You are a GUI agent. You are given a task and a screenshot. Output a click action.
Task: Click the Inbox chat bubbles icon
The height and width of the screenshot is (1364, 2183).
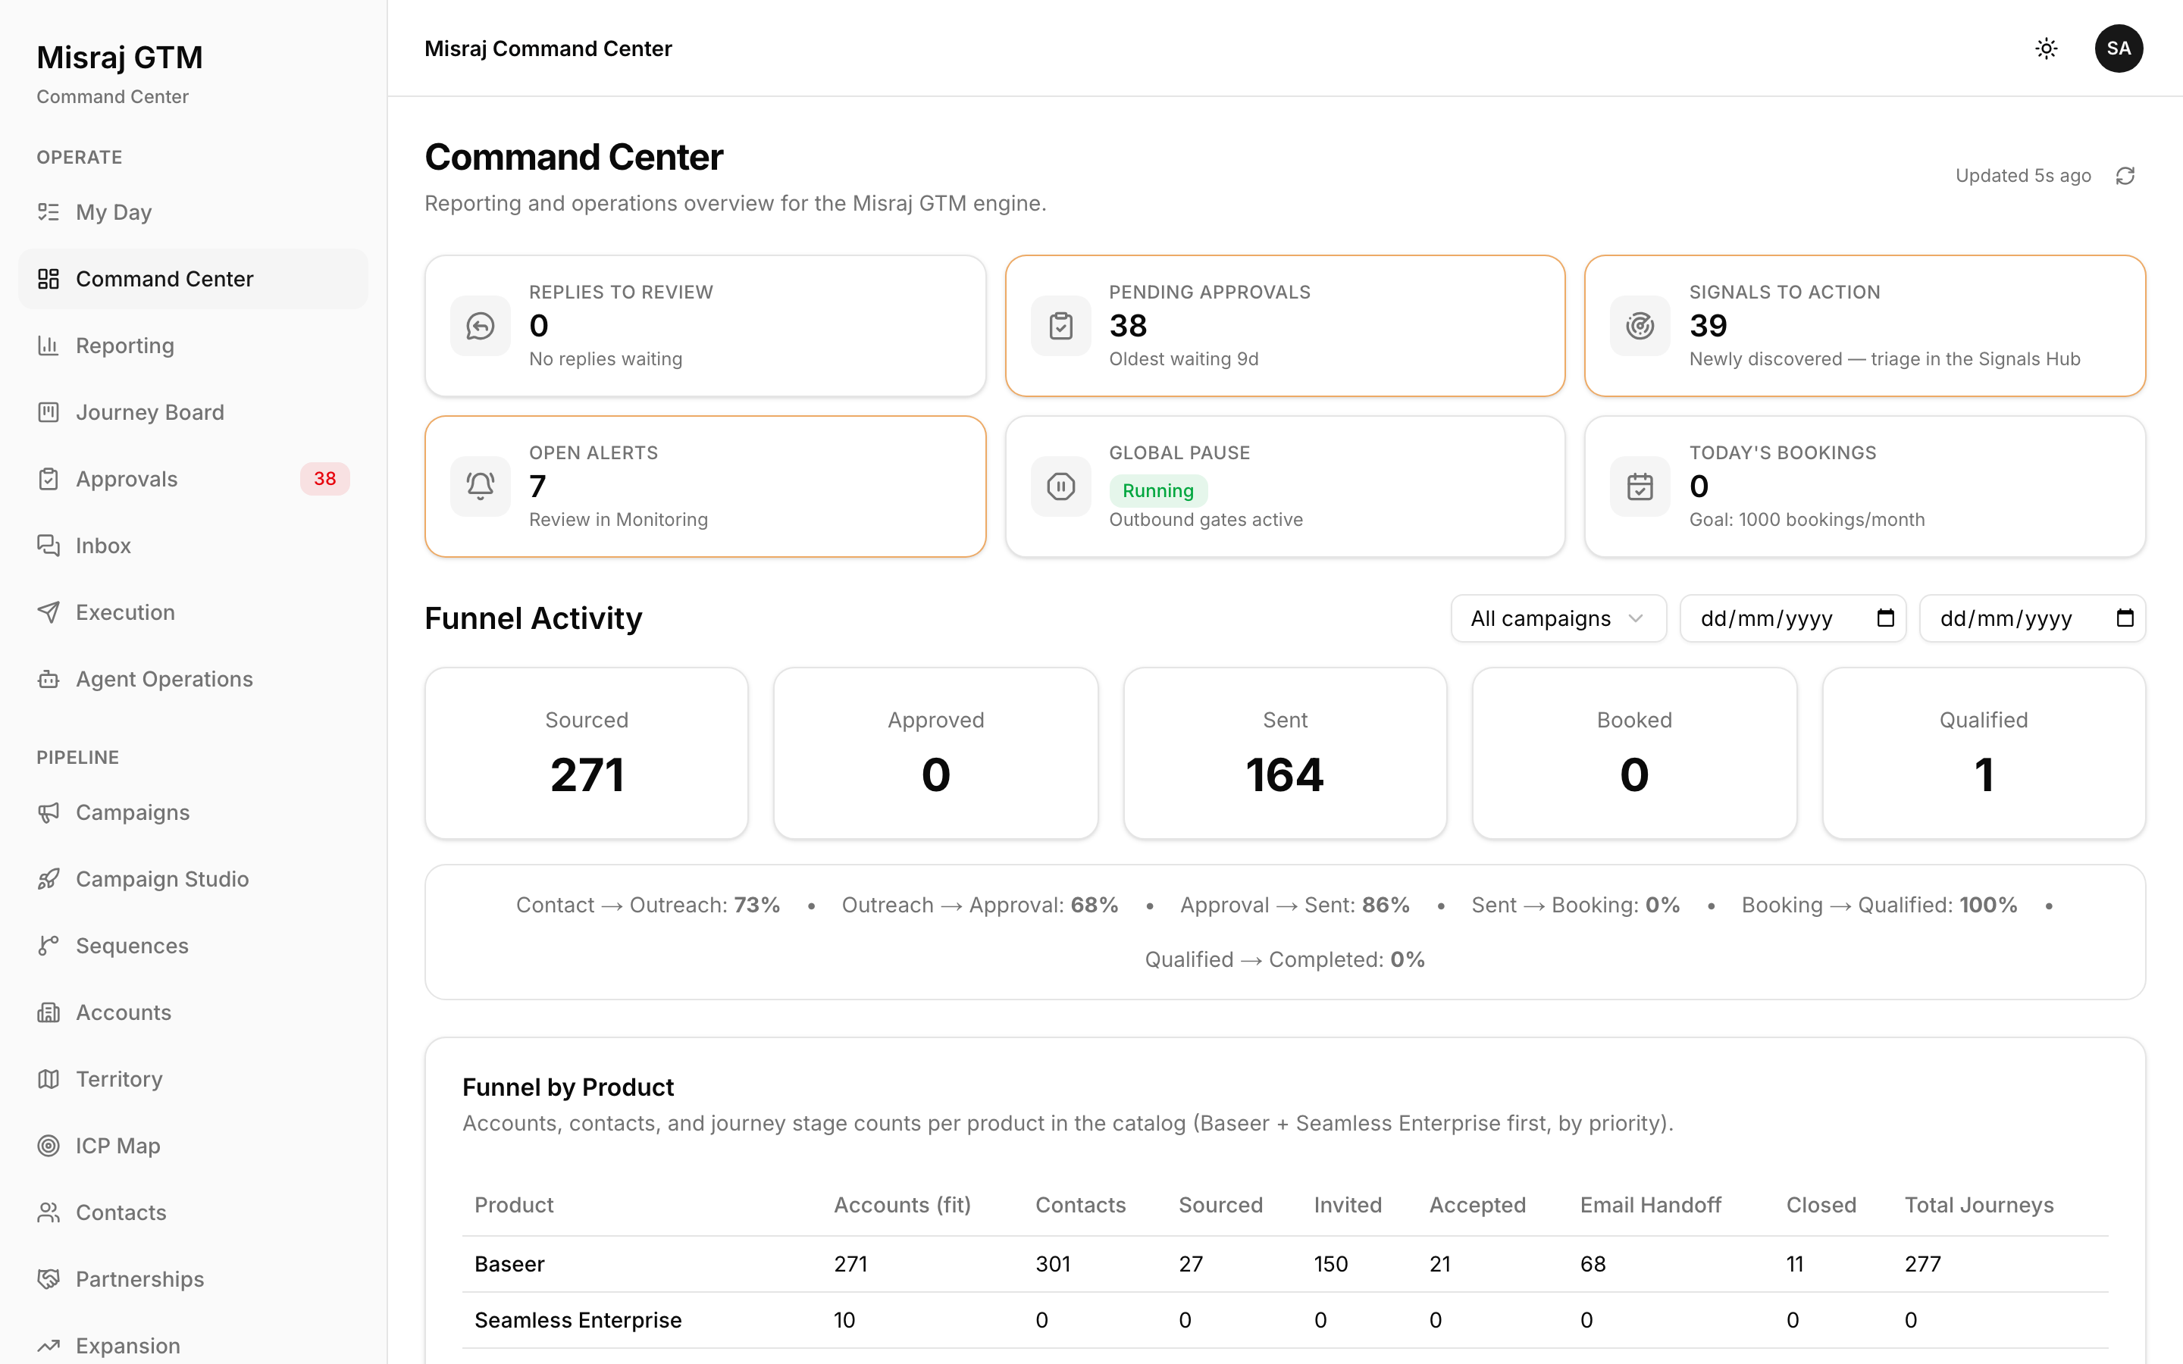point(49,546)
